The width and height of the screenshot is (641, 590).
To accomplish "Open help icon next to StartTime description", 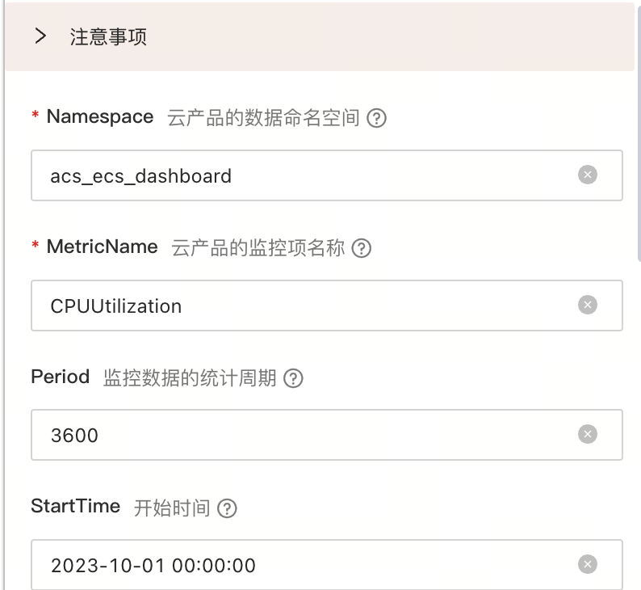I will [228, 508].
